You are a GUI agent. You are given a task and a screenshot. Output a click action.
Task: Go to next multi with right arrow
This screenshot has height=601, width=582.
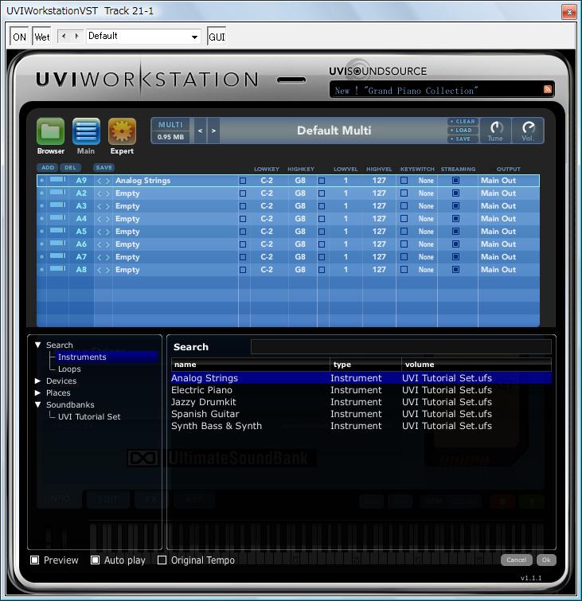[213, 131]
